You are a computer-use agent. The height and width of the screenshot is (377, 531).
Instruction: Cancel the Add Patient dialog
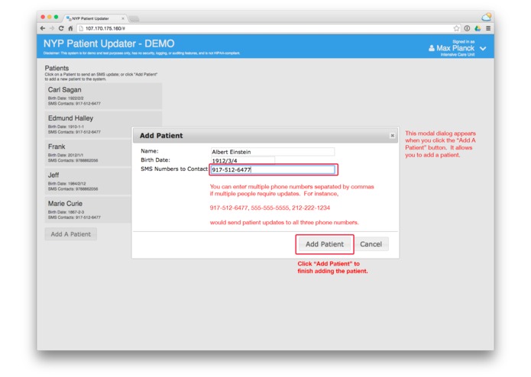tap(371, 244)
